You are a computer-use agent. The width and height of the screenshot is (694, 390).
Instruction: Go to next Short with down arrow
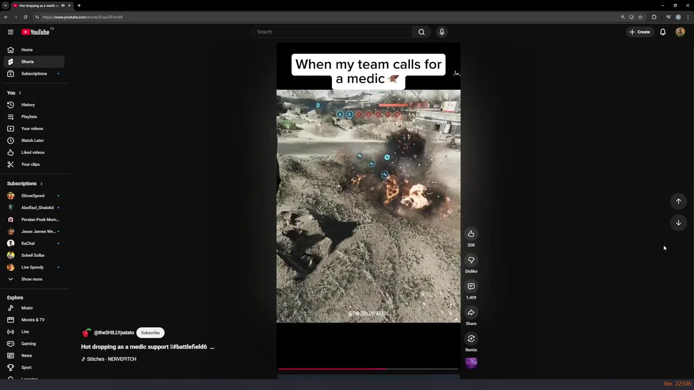(678, 223)
